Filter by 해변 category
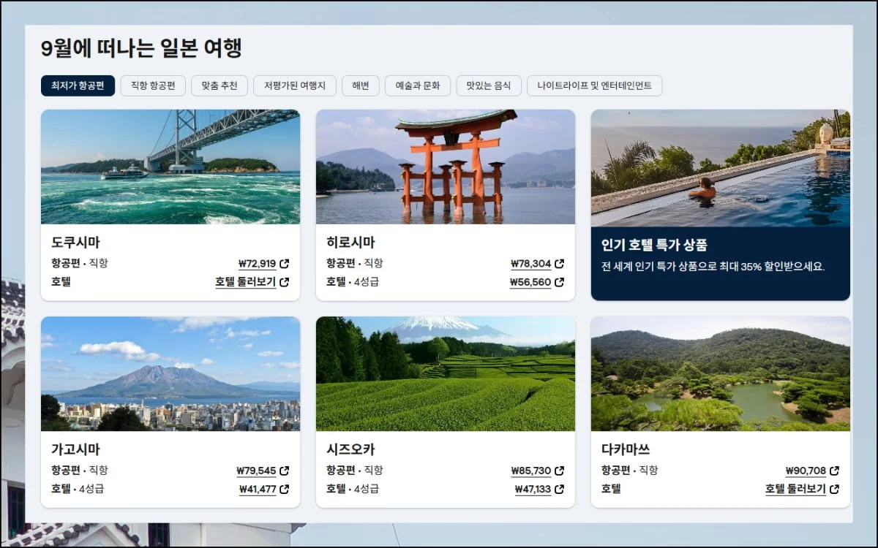This screenshot has width=878, height=548. click(x=360, y=85)
